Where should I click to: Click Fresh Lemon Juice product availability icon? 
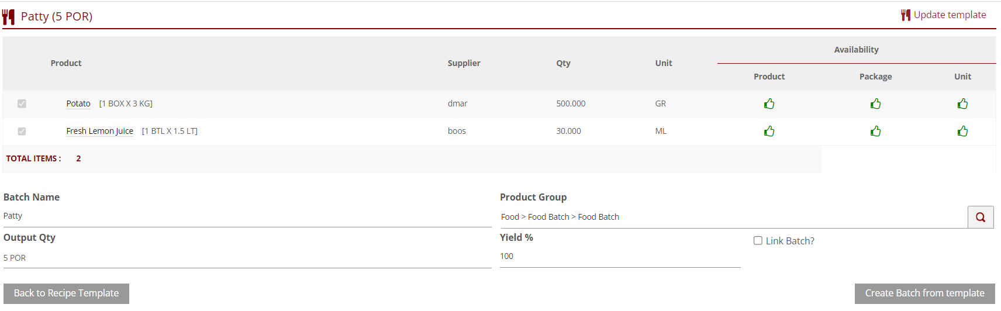pos(769,132)
